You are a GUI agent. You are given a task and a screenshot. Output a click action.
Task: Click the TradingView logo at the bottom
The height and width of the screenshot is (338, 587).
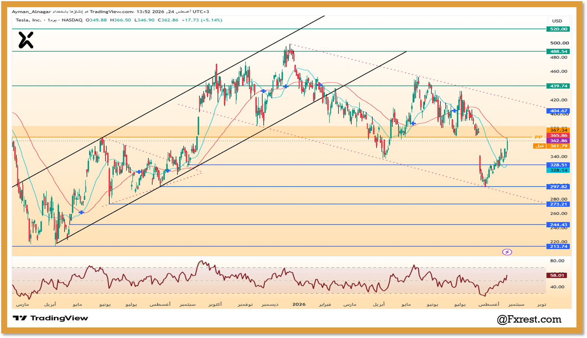[51, 318]
